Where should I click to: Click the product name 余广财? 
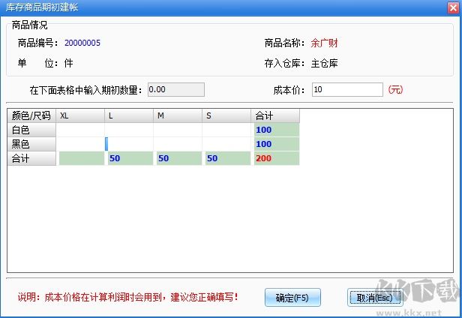324,43
